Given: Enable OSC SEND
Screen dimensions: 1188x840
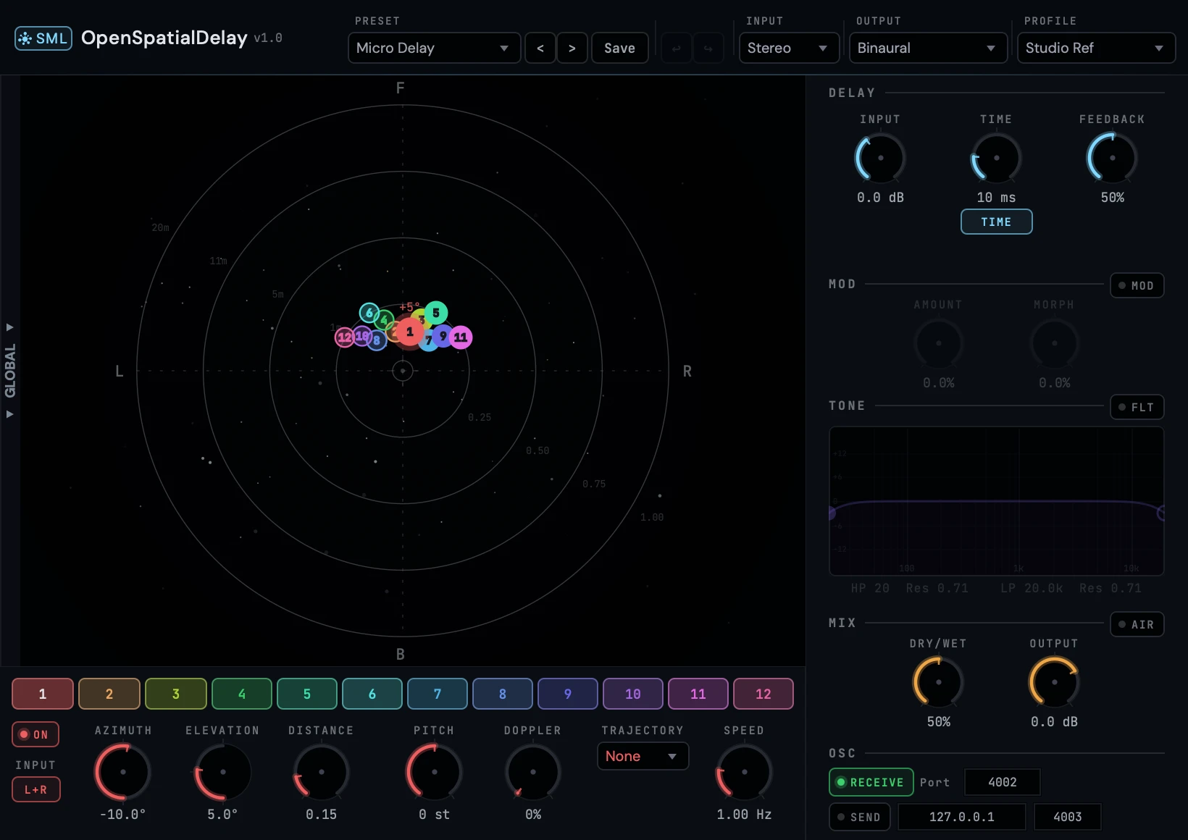Looking at the screenshot, I should [x=859, y=817].
